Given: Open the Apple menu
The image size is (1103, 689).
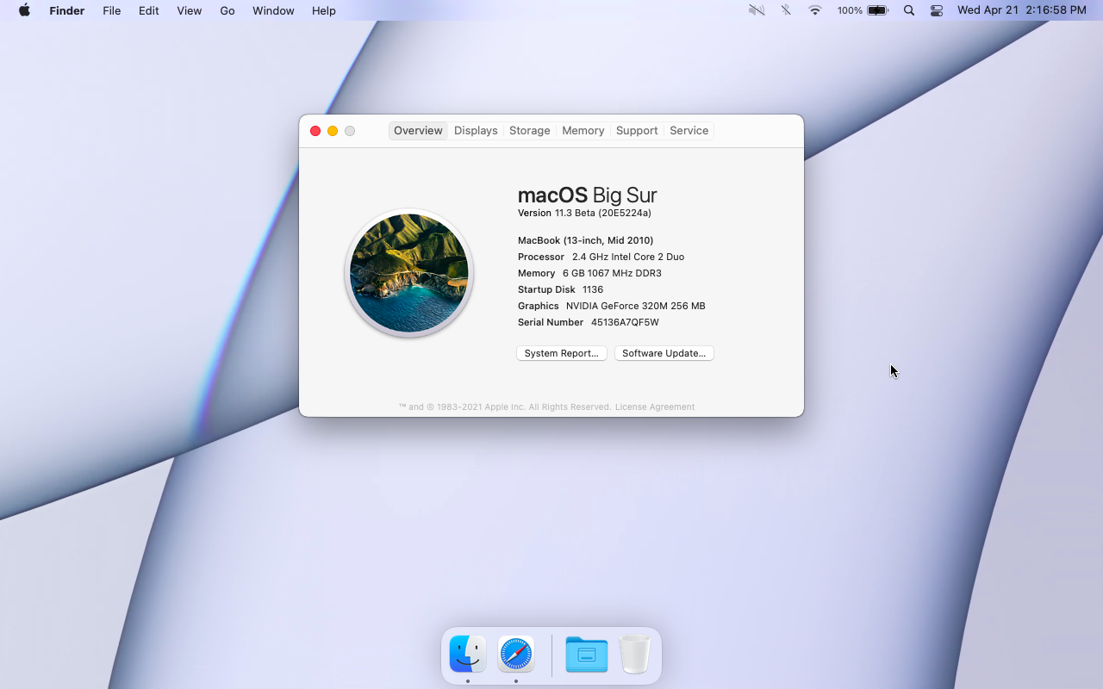Looking at the screenshot, I should tap(24, 10).
